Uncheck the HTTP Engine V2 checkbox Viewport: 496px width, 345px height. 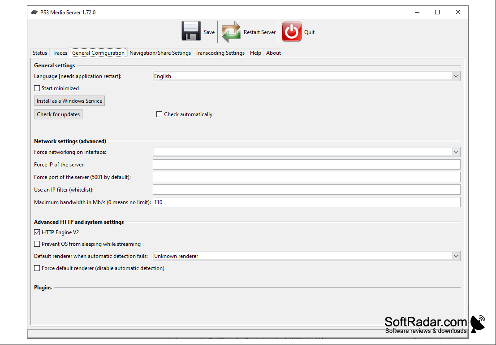[x=37, y=232]
